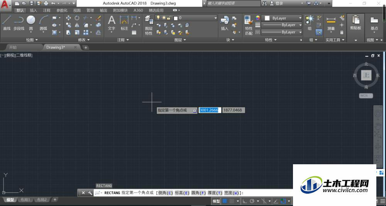386x206 pixels.
Task: Switch to the Parametric (参数化) ribbon tab
Action: click(x=62, y=10)
